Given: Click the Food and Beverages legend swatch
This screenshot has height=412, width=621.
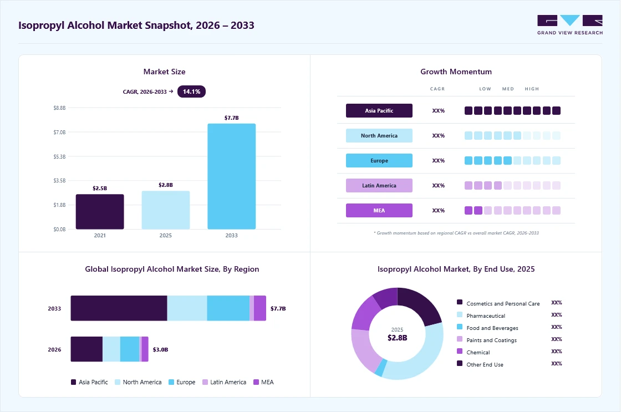Looking at the screenshot, I should click(460, 327).
